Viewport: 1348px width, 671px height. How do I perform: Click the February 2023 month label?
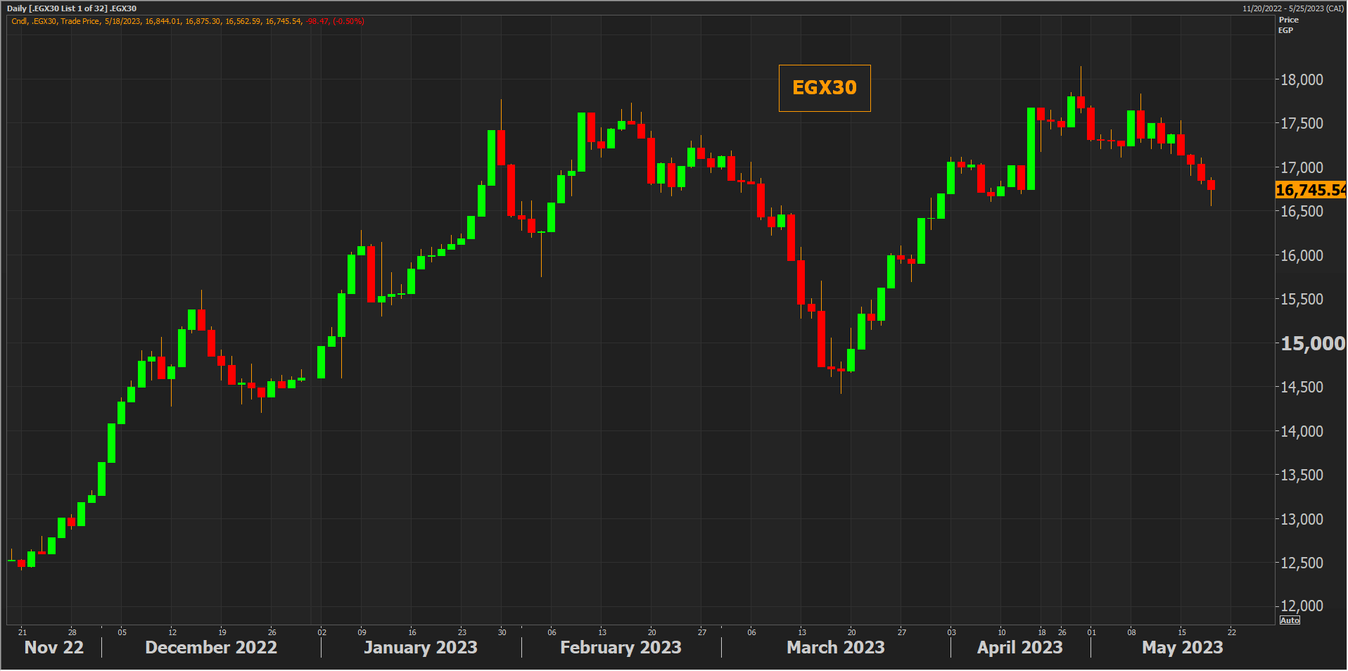pos(621,647)
